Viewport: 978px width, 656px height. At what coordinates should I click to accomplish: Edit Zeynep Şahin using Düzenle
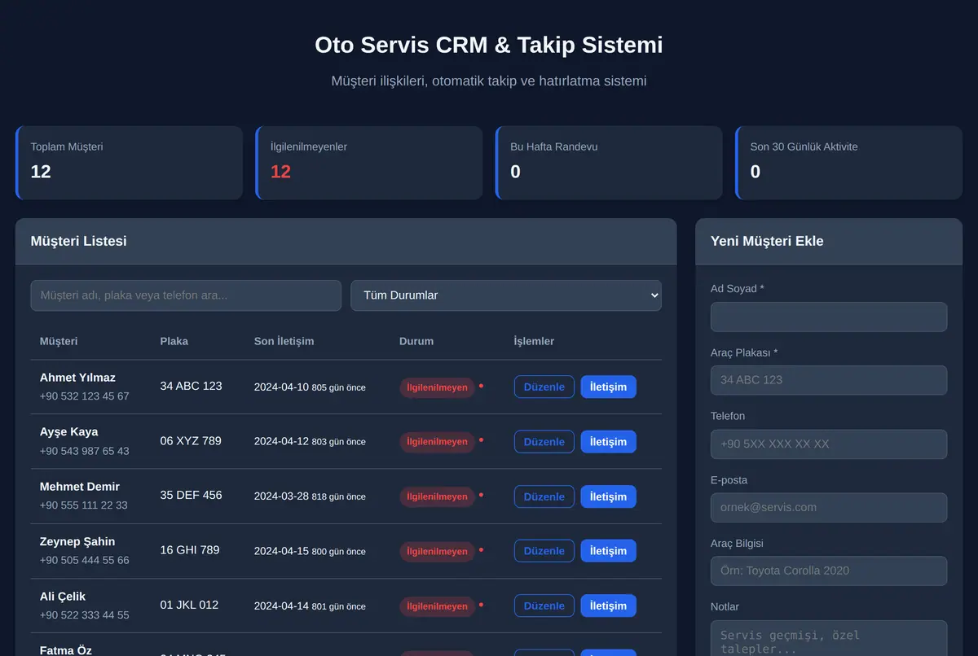point(544,551)
